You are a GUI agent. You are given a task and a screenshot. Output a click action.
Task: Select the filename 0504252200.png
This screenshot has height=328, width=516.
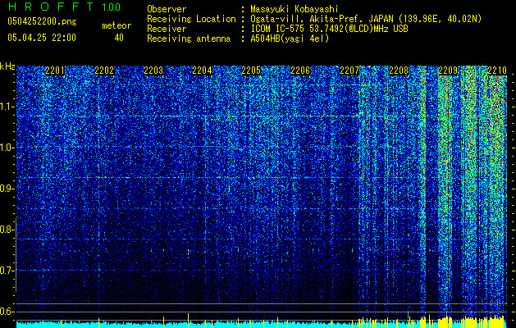pos(42,21)
